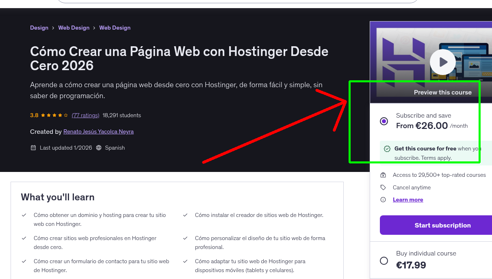Click the '18,291 students' text
This screenshot has height=279, width=492.
[x=122, y=115]
